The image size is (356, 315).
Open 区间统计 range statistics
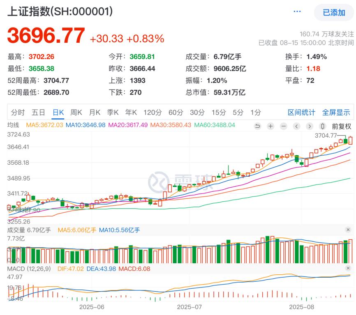(x=301, y=112)
